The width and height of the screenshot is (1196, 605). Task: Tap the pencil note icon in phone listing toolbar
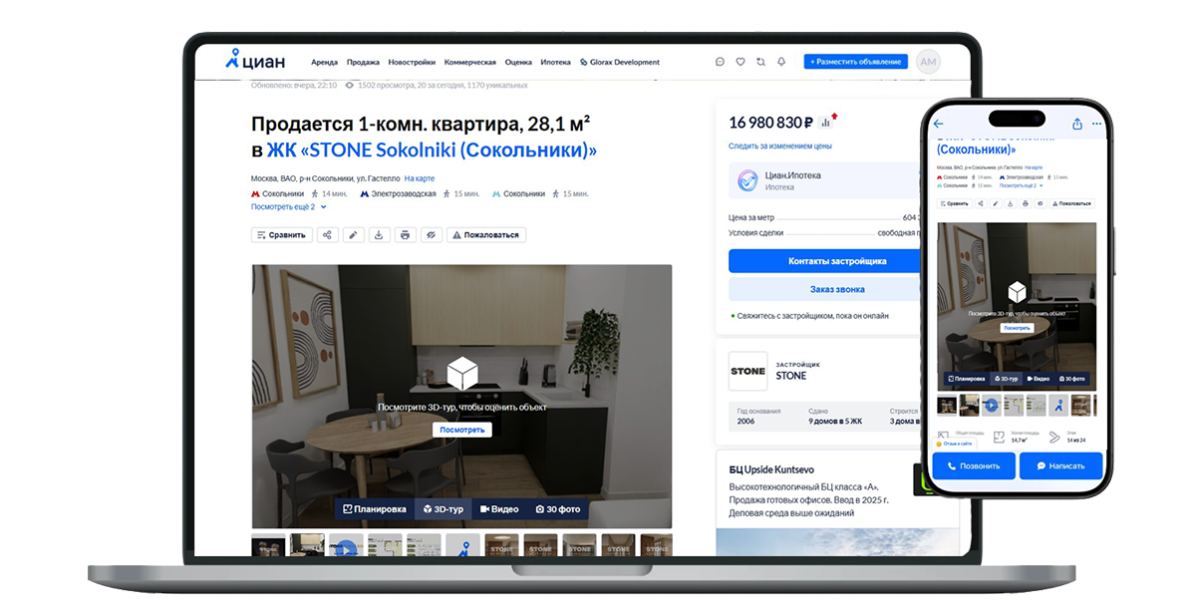click(996, 203)
